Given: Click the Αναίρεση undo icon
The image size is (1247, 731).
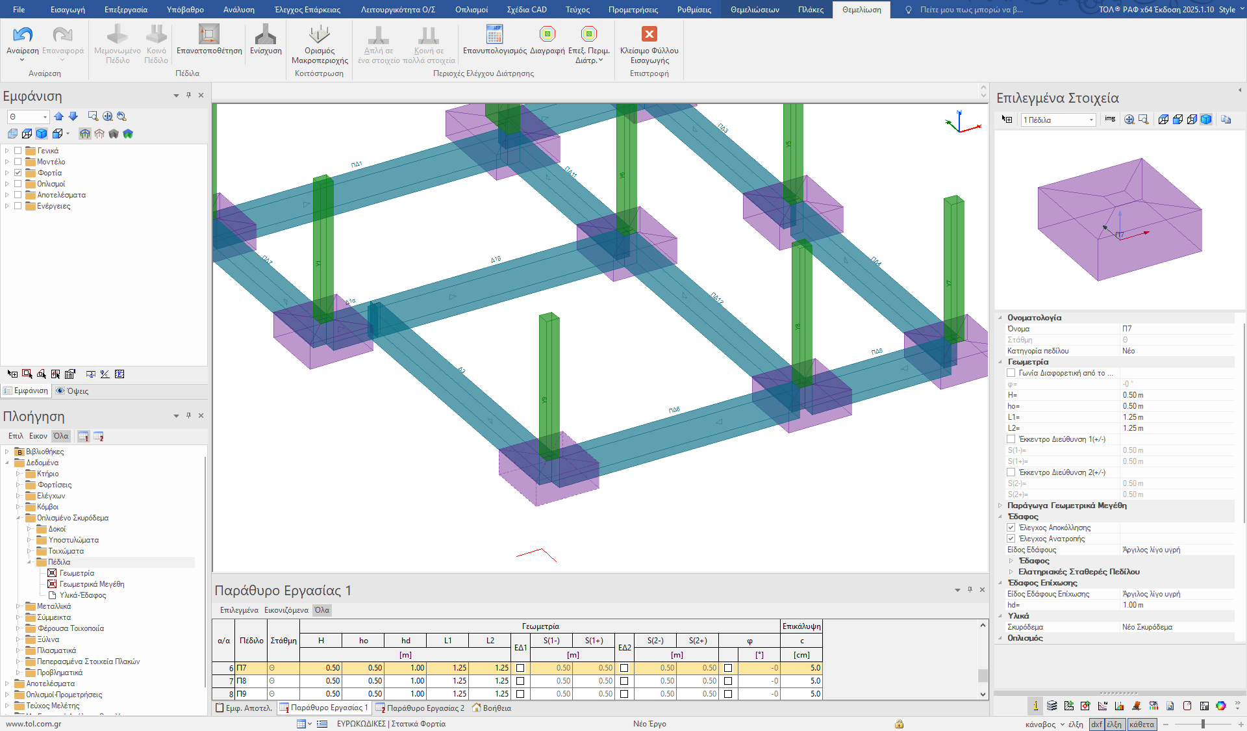Looking at the screenshot, I should (23, 35).
